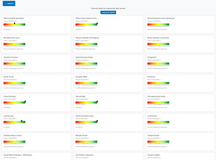Click the rating bar for Subministrament d'aigua

[86, 64]
